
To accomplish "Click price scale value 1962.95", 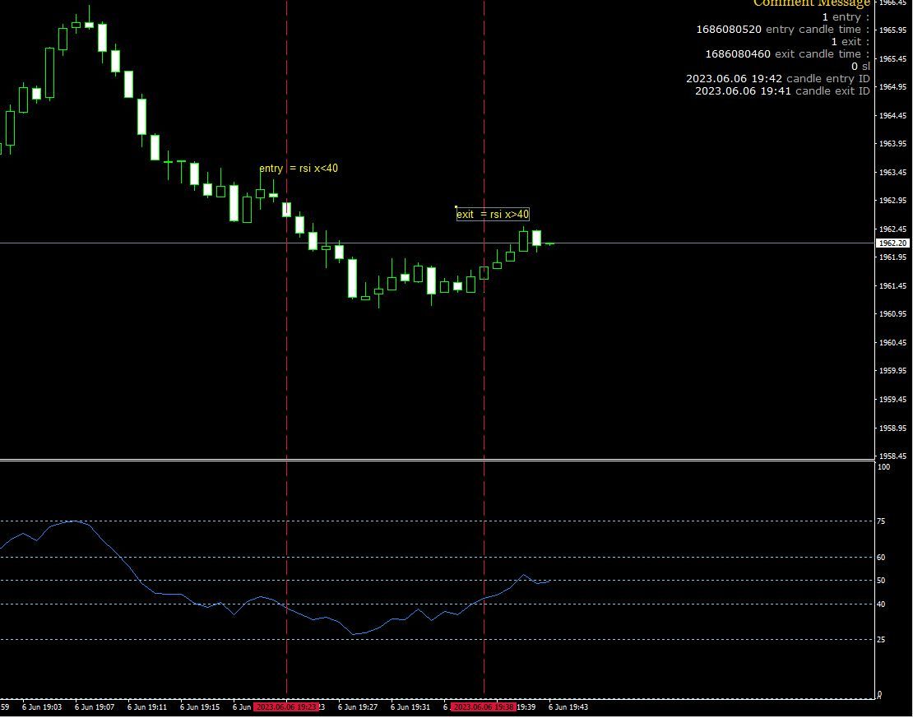I will (x=892, y=201).
